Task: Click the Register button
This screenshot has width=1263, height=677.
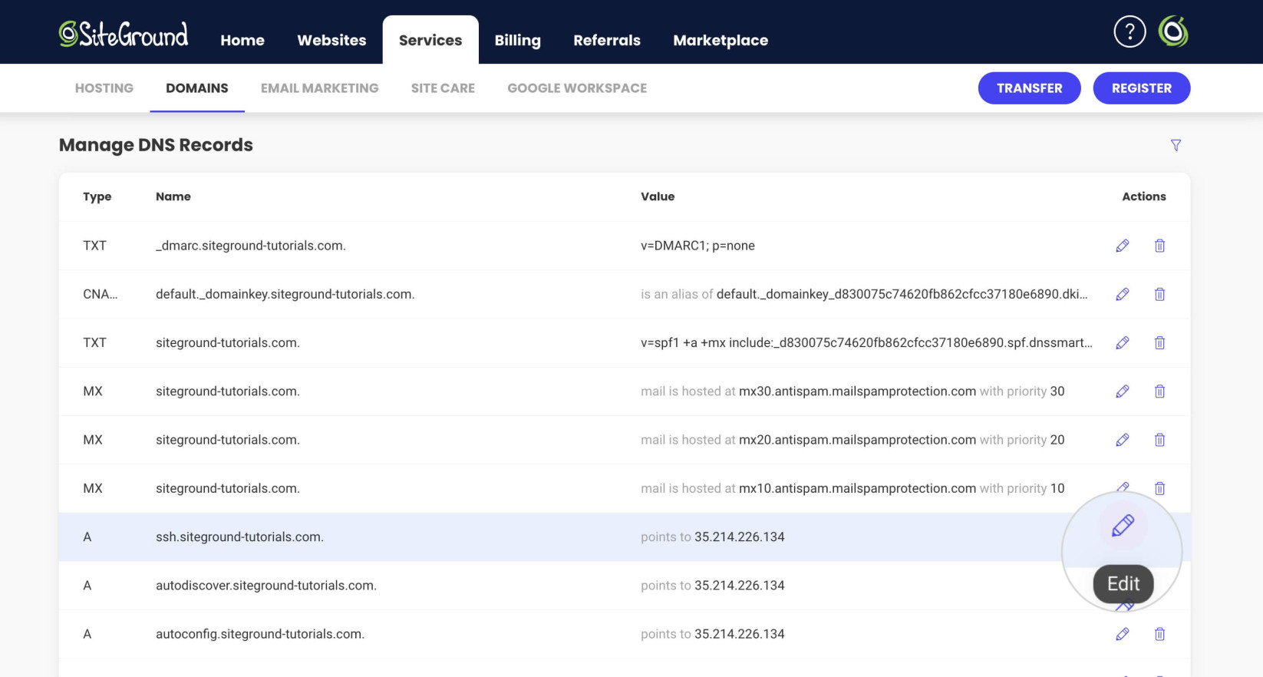Action: point(1141,88)
